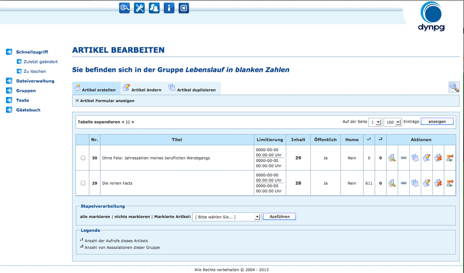Open the info icon in top toolbar
This screenshot has height=273, width=464.
pos(169,8)
